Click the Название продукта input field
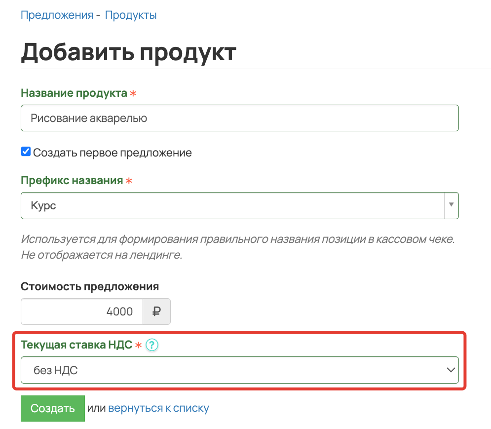Screen dimensions: 491x429 (x=239, y=118)
